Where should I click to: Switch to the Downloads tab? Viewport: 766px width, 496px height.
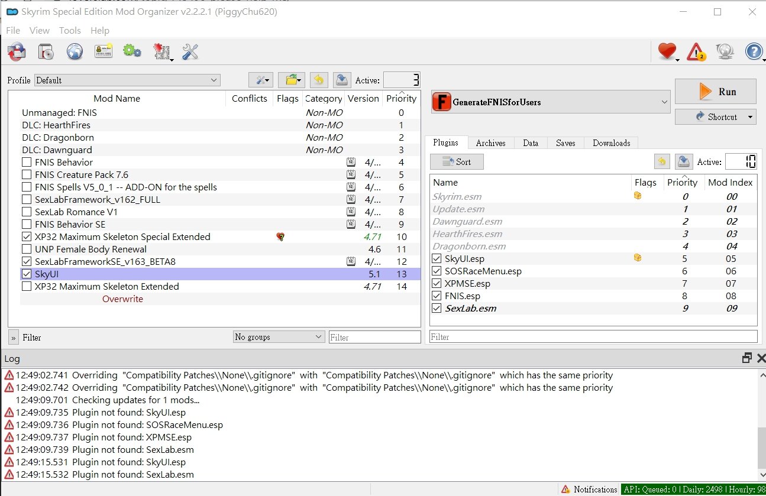click(611, 143)
